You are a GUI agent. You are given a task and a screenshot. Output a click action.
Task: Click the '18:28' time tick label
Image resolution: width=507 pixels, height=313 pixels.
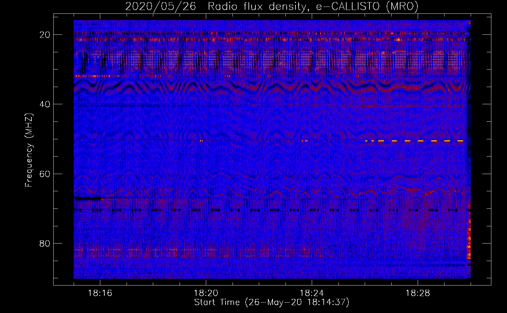coord(418,293)
